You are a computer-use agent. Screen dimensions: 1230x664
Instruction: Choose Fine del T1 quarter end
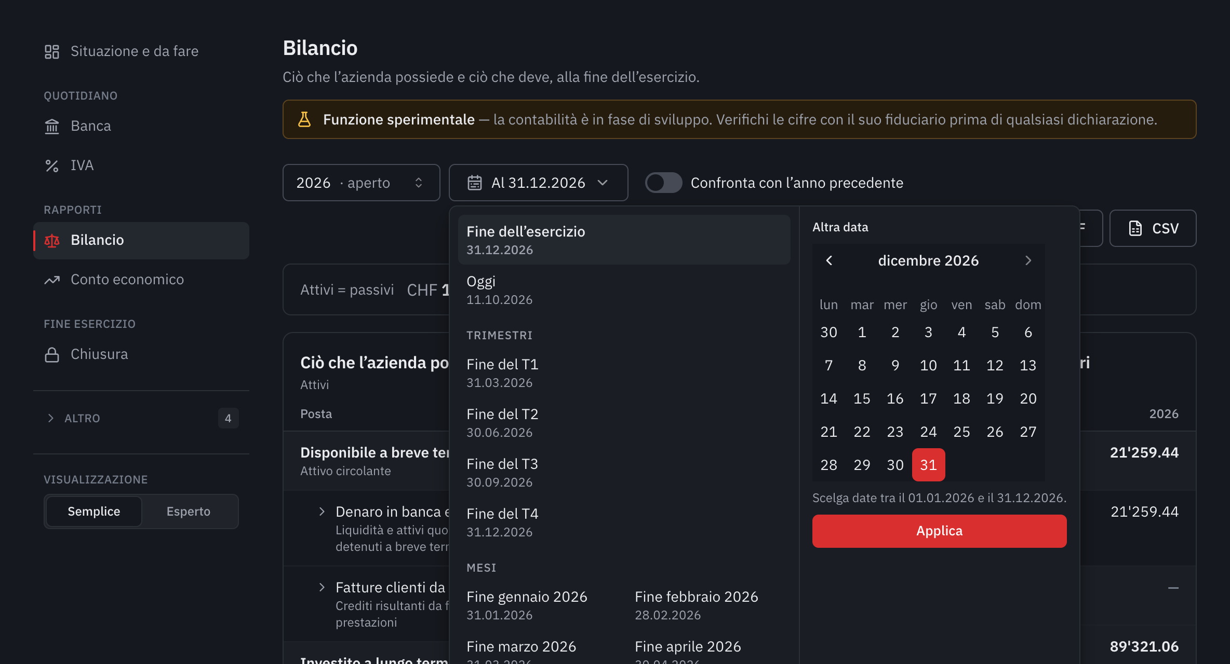pos(624,372)
